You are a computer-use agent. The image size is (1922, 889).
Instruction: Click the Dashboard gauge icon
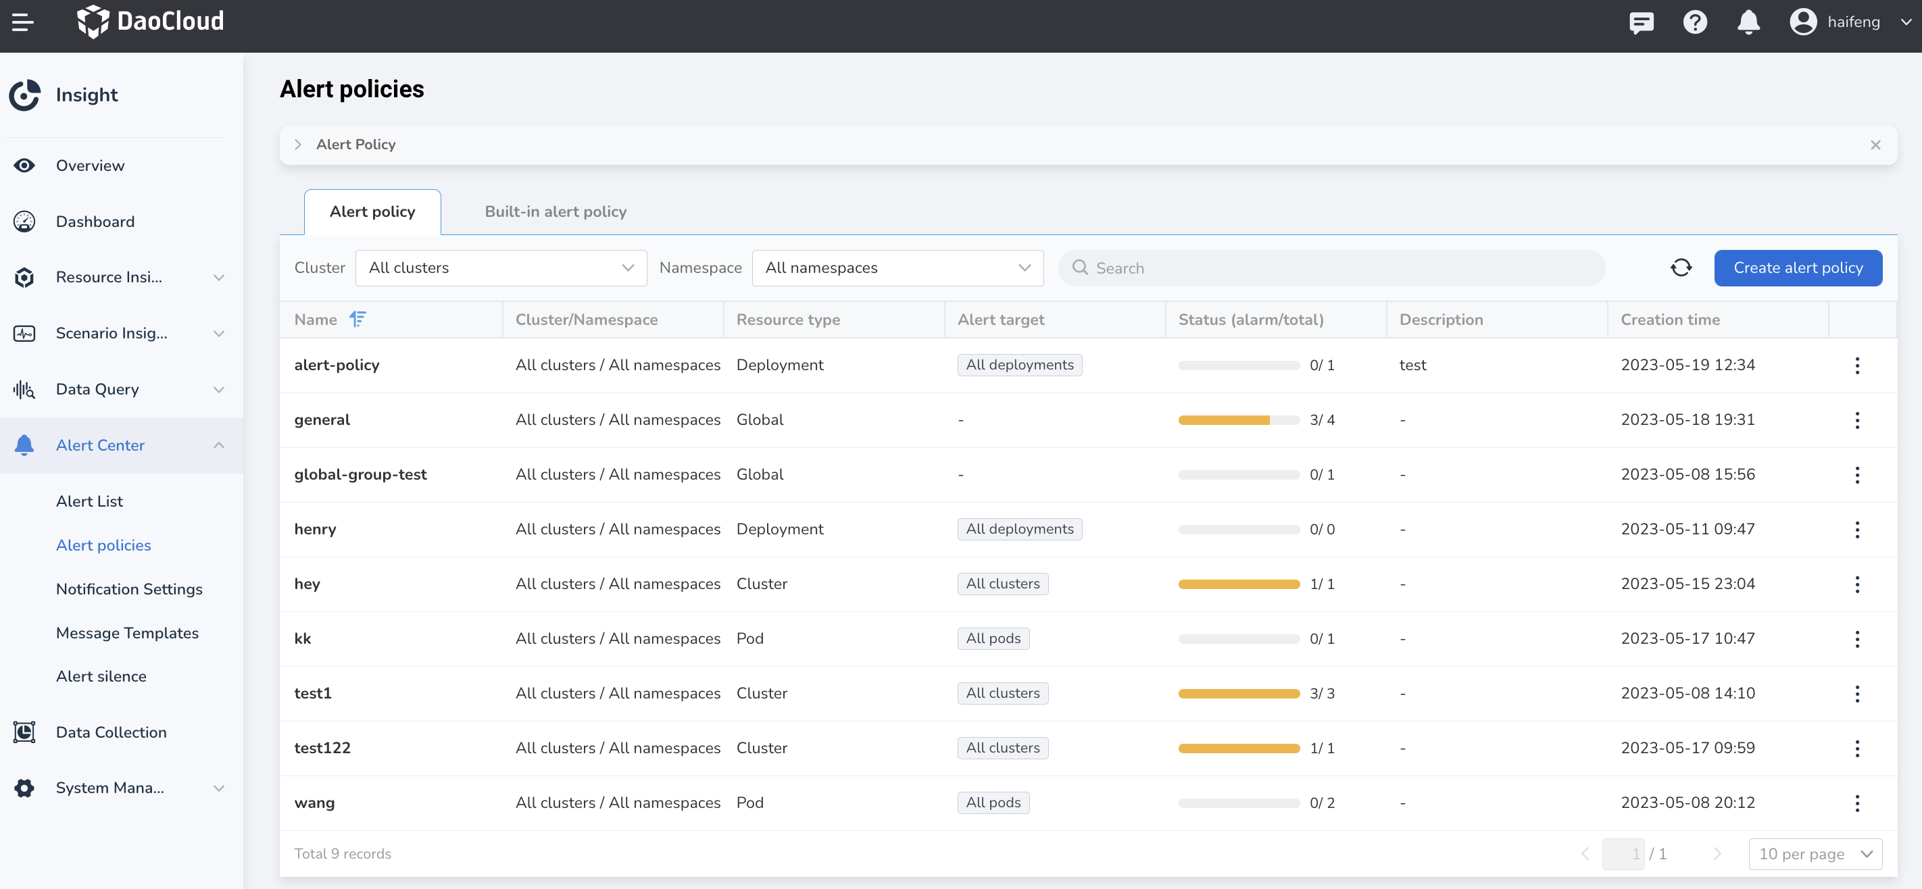tap(24, 222)
